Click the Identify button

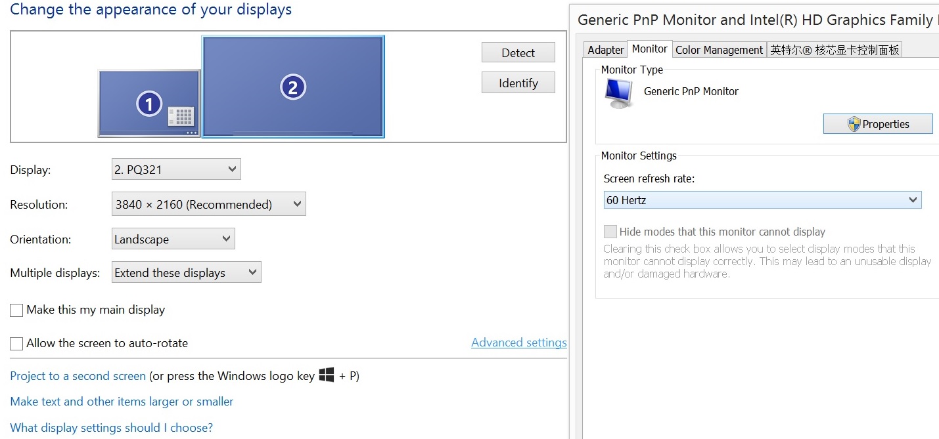pos(518,83)
